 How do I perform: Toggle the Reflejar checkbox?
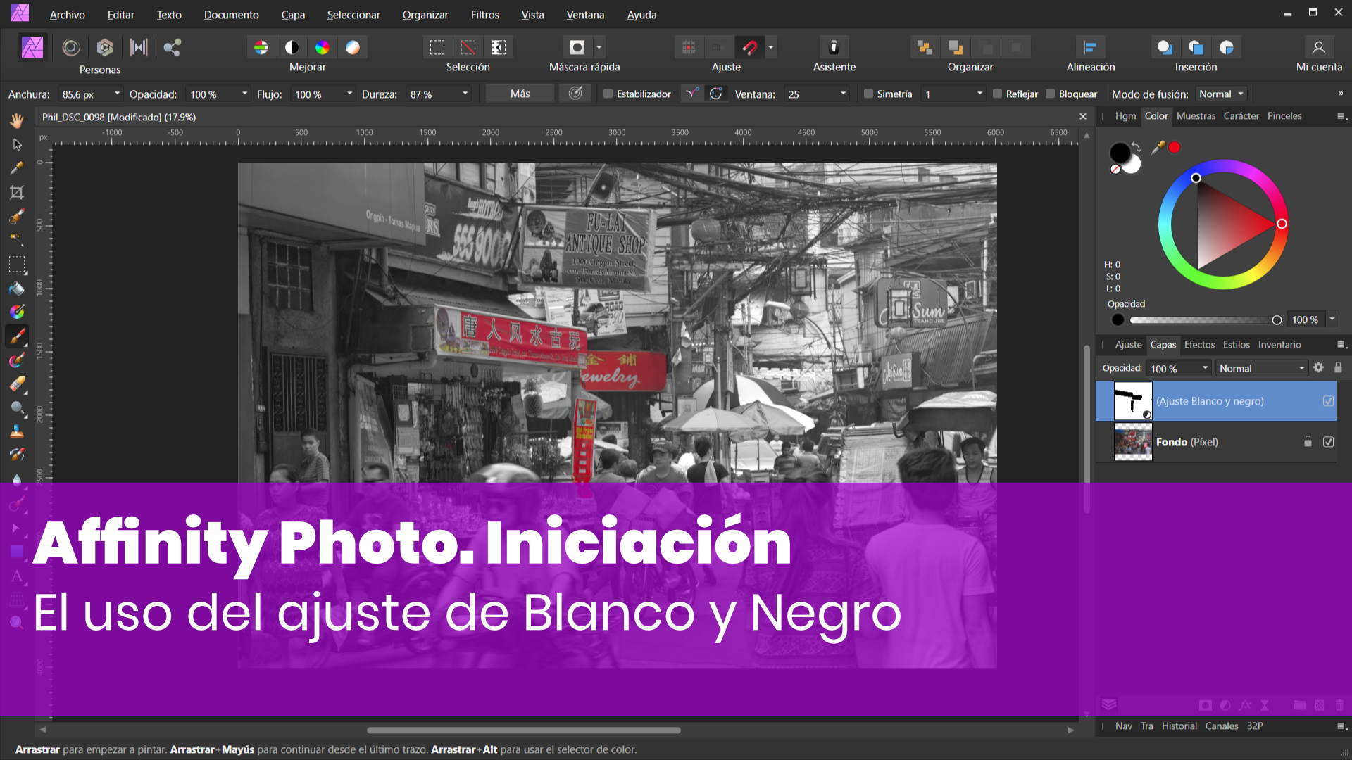click(997, 94)
